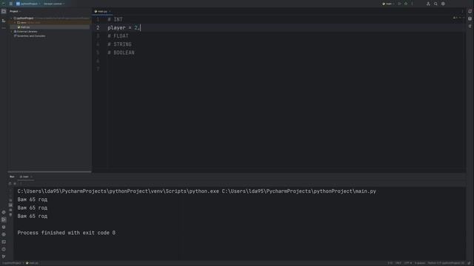Open the main run configuration dropdown
The width and height of the screenshot is (474, 266).
388,4
